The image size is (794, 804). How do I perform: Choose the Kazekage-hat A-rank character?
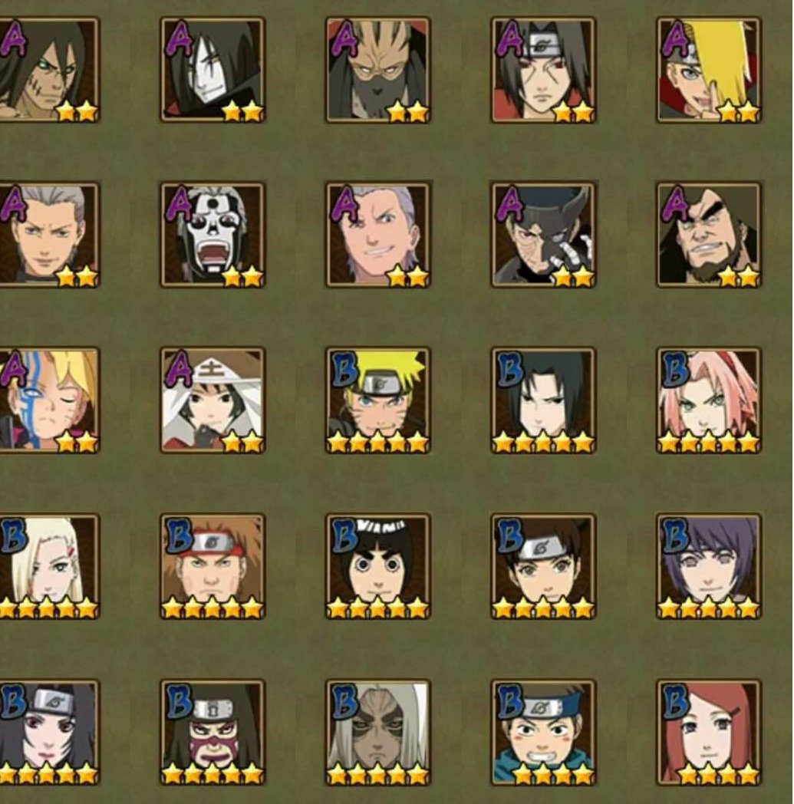213,400
